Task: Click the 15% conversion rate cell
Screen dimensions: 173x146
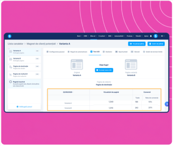Action: (150, 102)
